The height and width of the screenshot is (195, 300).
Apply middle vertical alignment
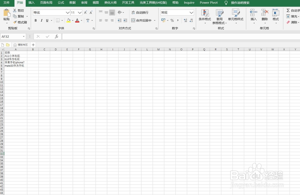(x=106, y=12)
